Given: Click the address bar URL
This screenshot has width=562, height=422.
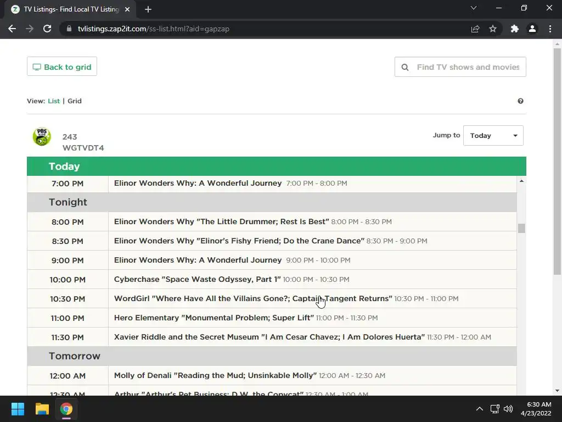Looking at the screenshot, I should (x=154, y=29).
